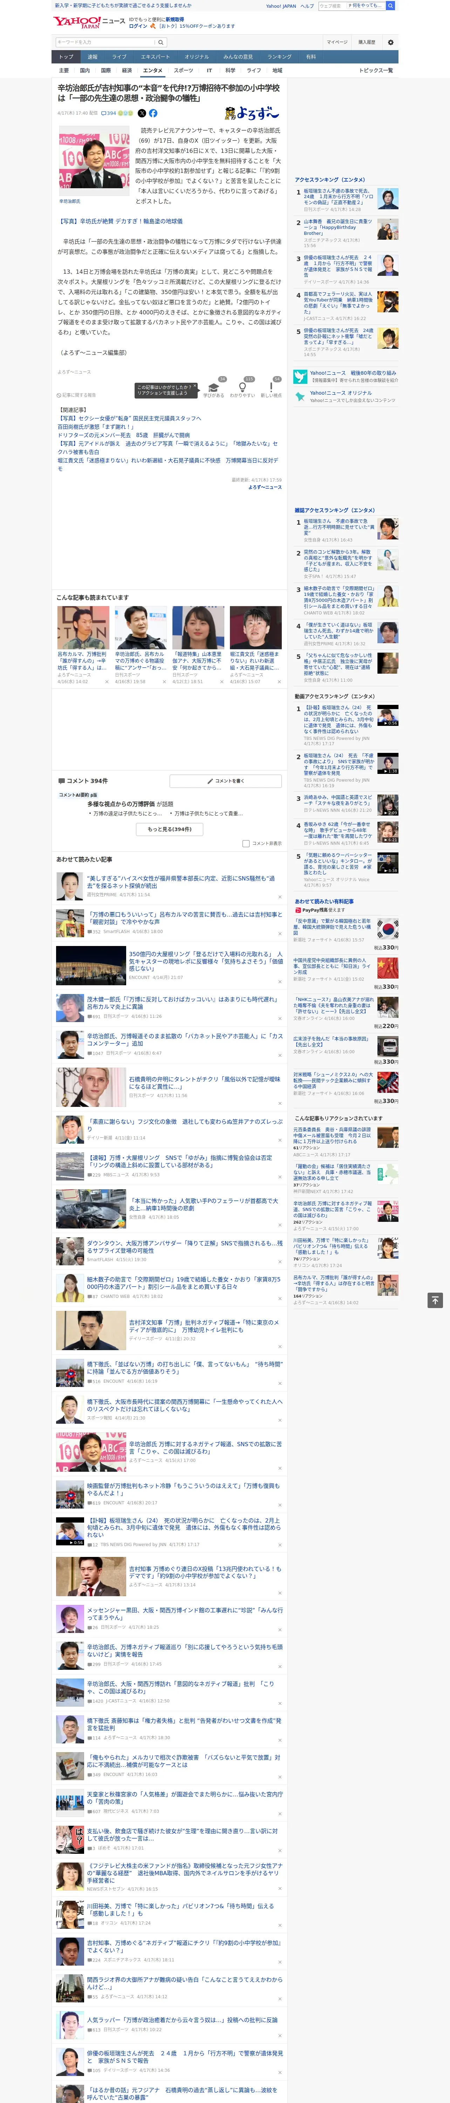Click the 394 comment count icon under headline
Screen dimensions: 450x2103
point(109,114)
